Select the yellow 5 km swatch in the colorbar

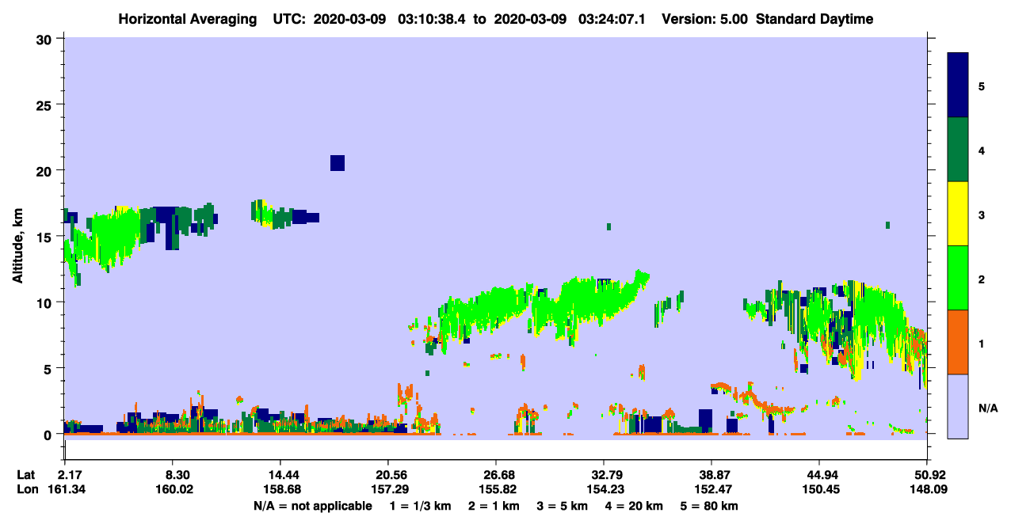[958, 214]
